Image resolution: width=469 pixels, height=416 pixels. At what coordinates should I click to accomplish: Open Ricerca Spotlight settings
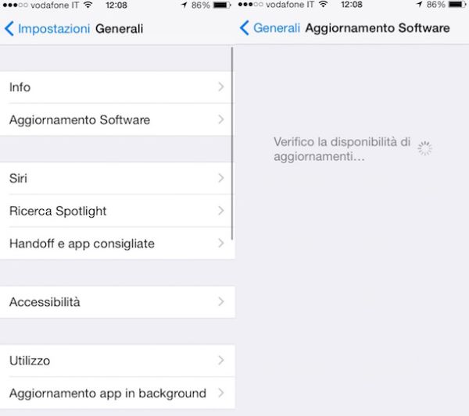tap(117, 211)
